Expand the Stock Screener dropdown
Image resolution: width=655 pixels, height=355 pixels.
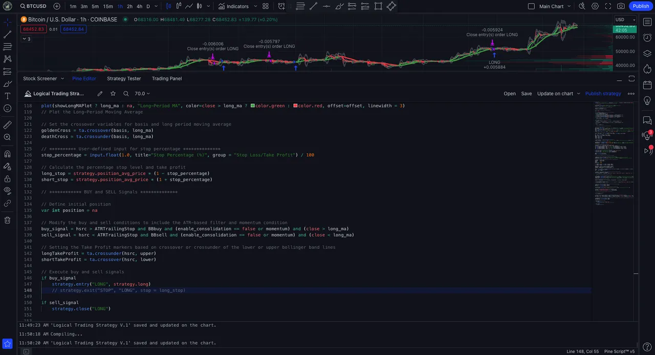click(x=62, y=78)
